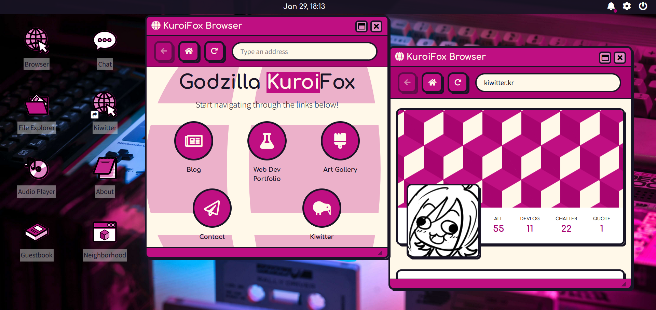Open the Kiwitter desktop shortcut

(105, 105)
